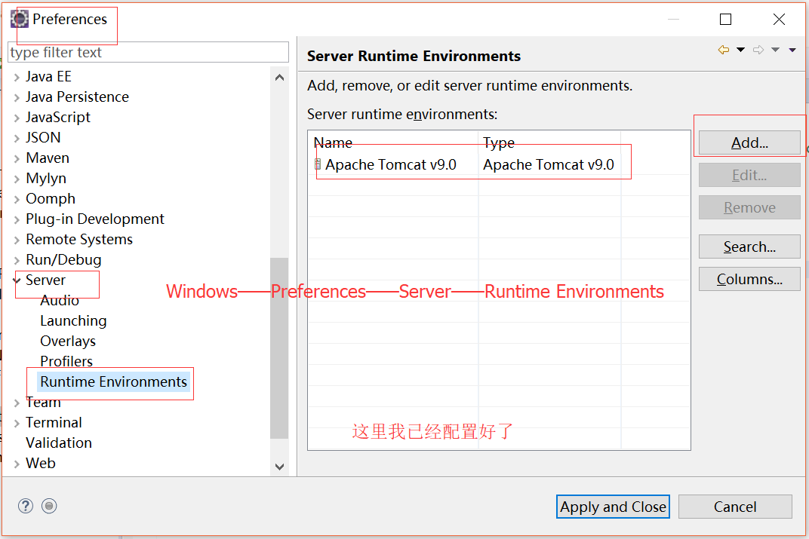The width and height of the screenshot is (809, 539).
Task: Select Oomph preferences item
Action: pyautogui.click(x=51, y=198)
